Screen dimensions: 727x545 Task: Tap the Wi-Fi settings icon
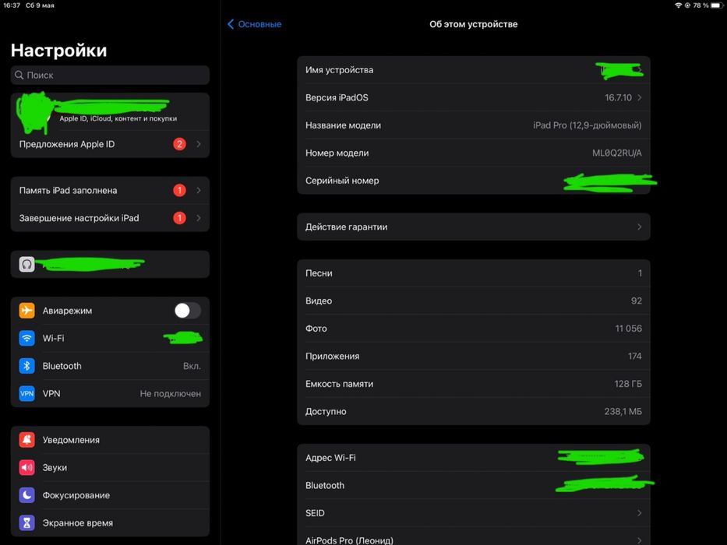coord(27,339)
